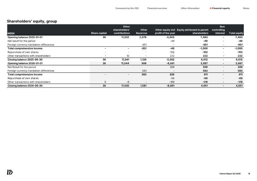257x181 pixels.
Task: Click the Opening balance 2025-01-01 row label
Action: (25, 37)
